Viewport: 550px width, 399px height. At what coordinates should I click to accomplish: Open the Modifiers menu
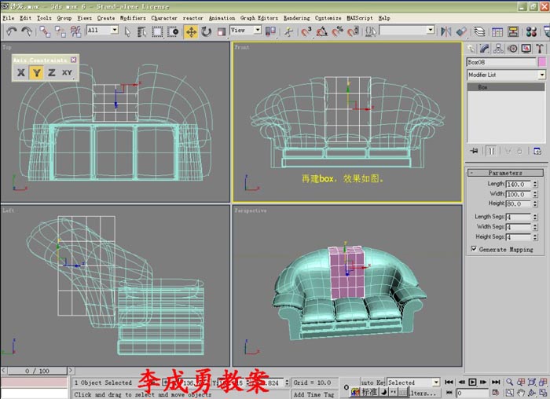(133, 18)
